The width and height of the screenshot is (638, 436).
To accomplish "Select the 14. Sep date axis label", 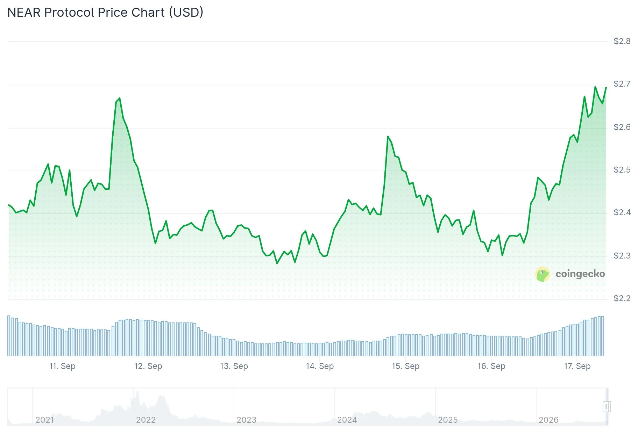I will 320,366.
